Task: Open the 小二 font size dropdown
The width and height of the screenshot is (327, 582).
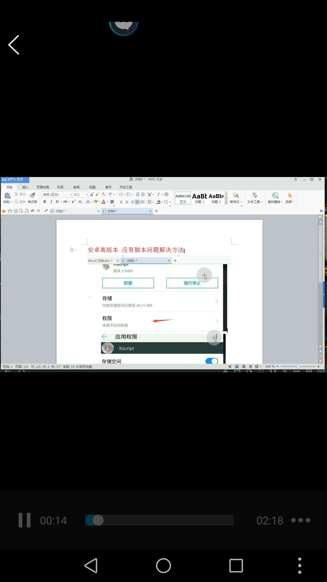Action: [x=81, y=195]
